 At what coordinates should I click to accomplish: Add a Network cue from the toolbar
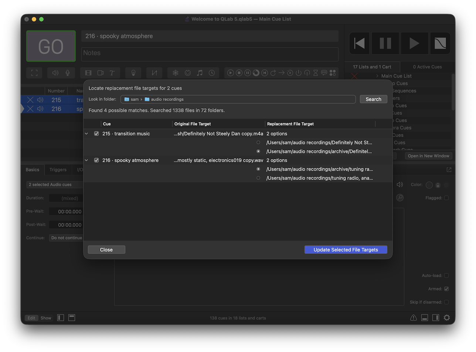[176, 73]
